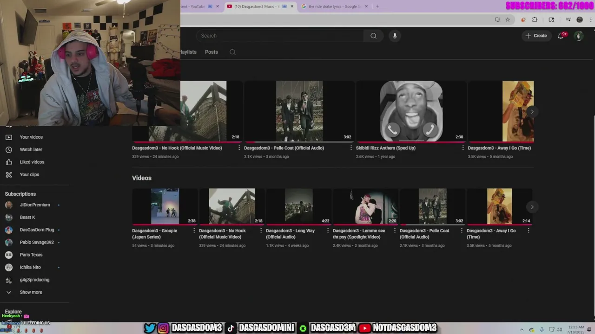Open Pablo Savage392 channel avatar
Screen dimensions: 595x334
[x=8, y=243]
